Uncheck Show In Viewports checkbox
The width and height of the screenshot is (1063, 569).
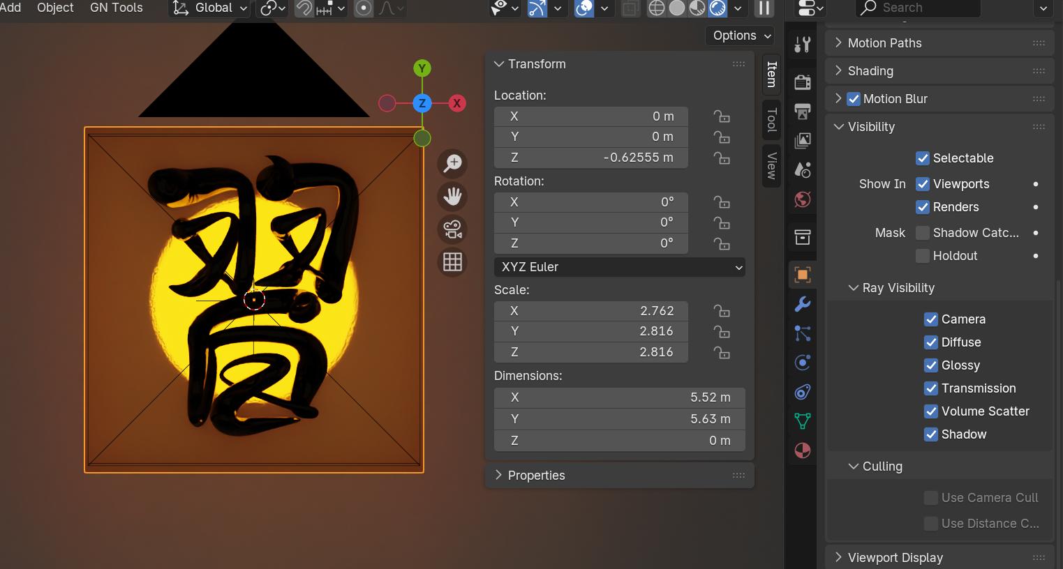[x=923, y=184]
